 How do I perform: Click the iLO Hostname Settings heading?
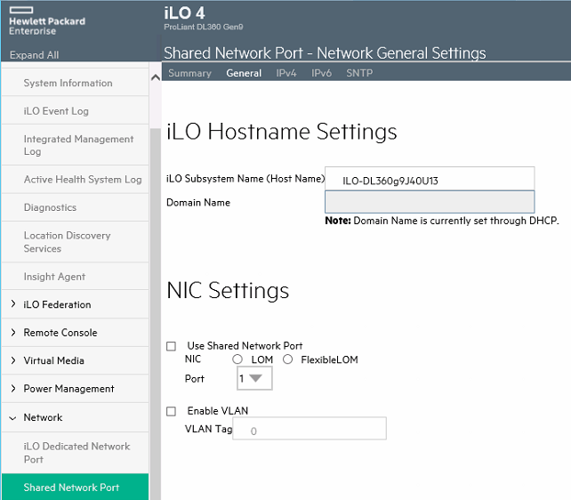point(281,132)
